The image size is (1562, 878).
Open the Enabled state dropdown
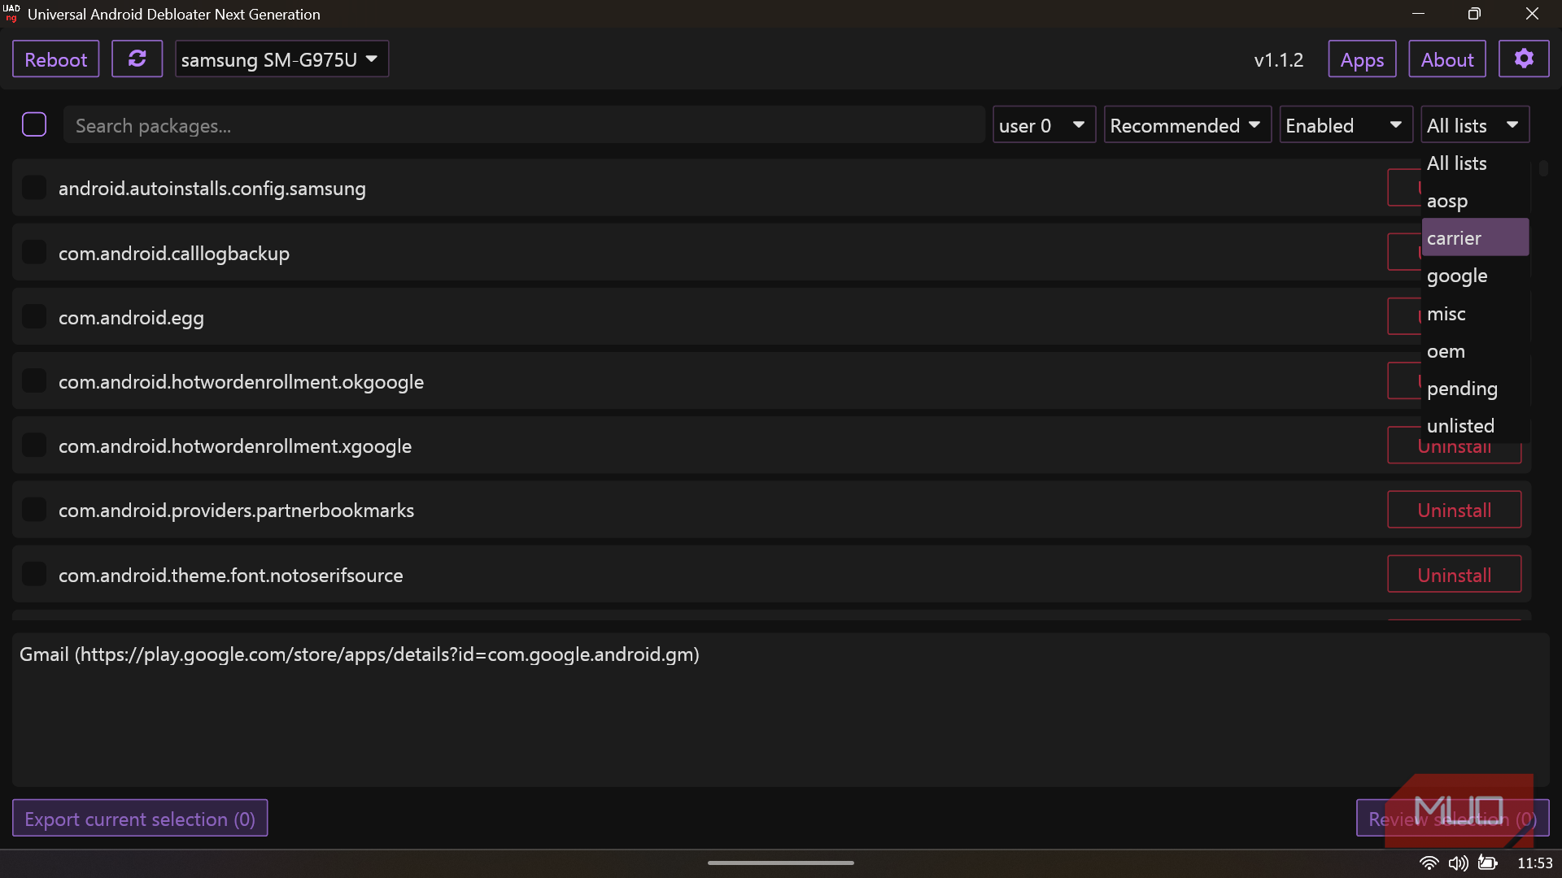point(1346,125)
